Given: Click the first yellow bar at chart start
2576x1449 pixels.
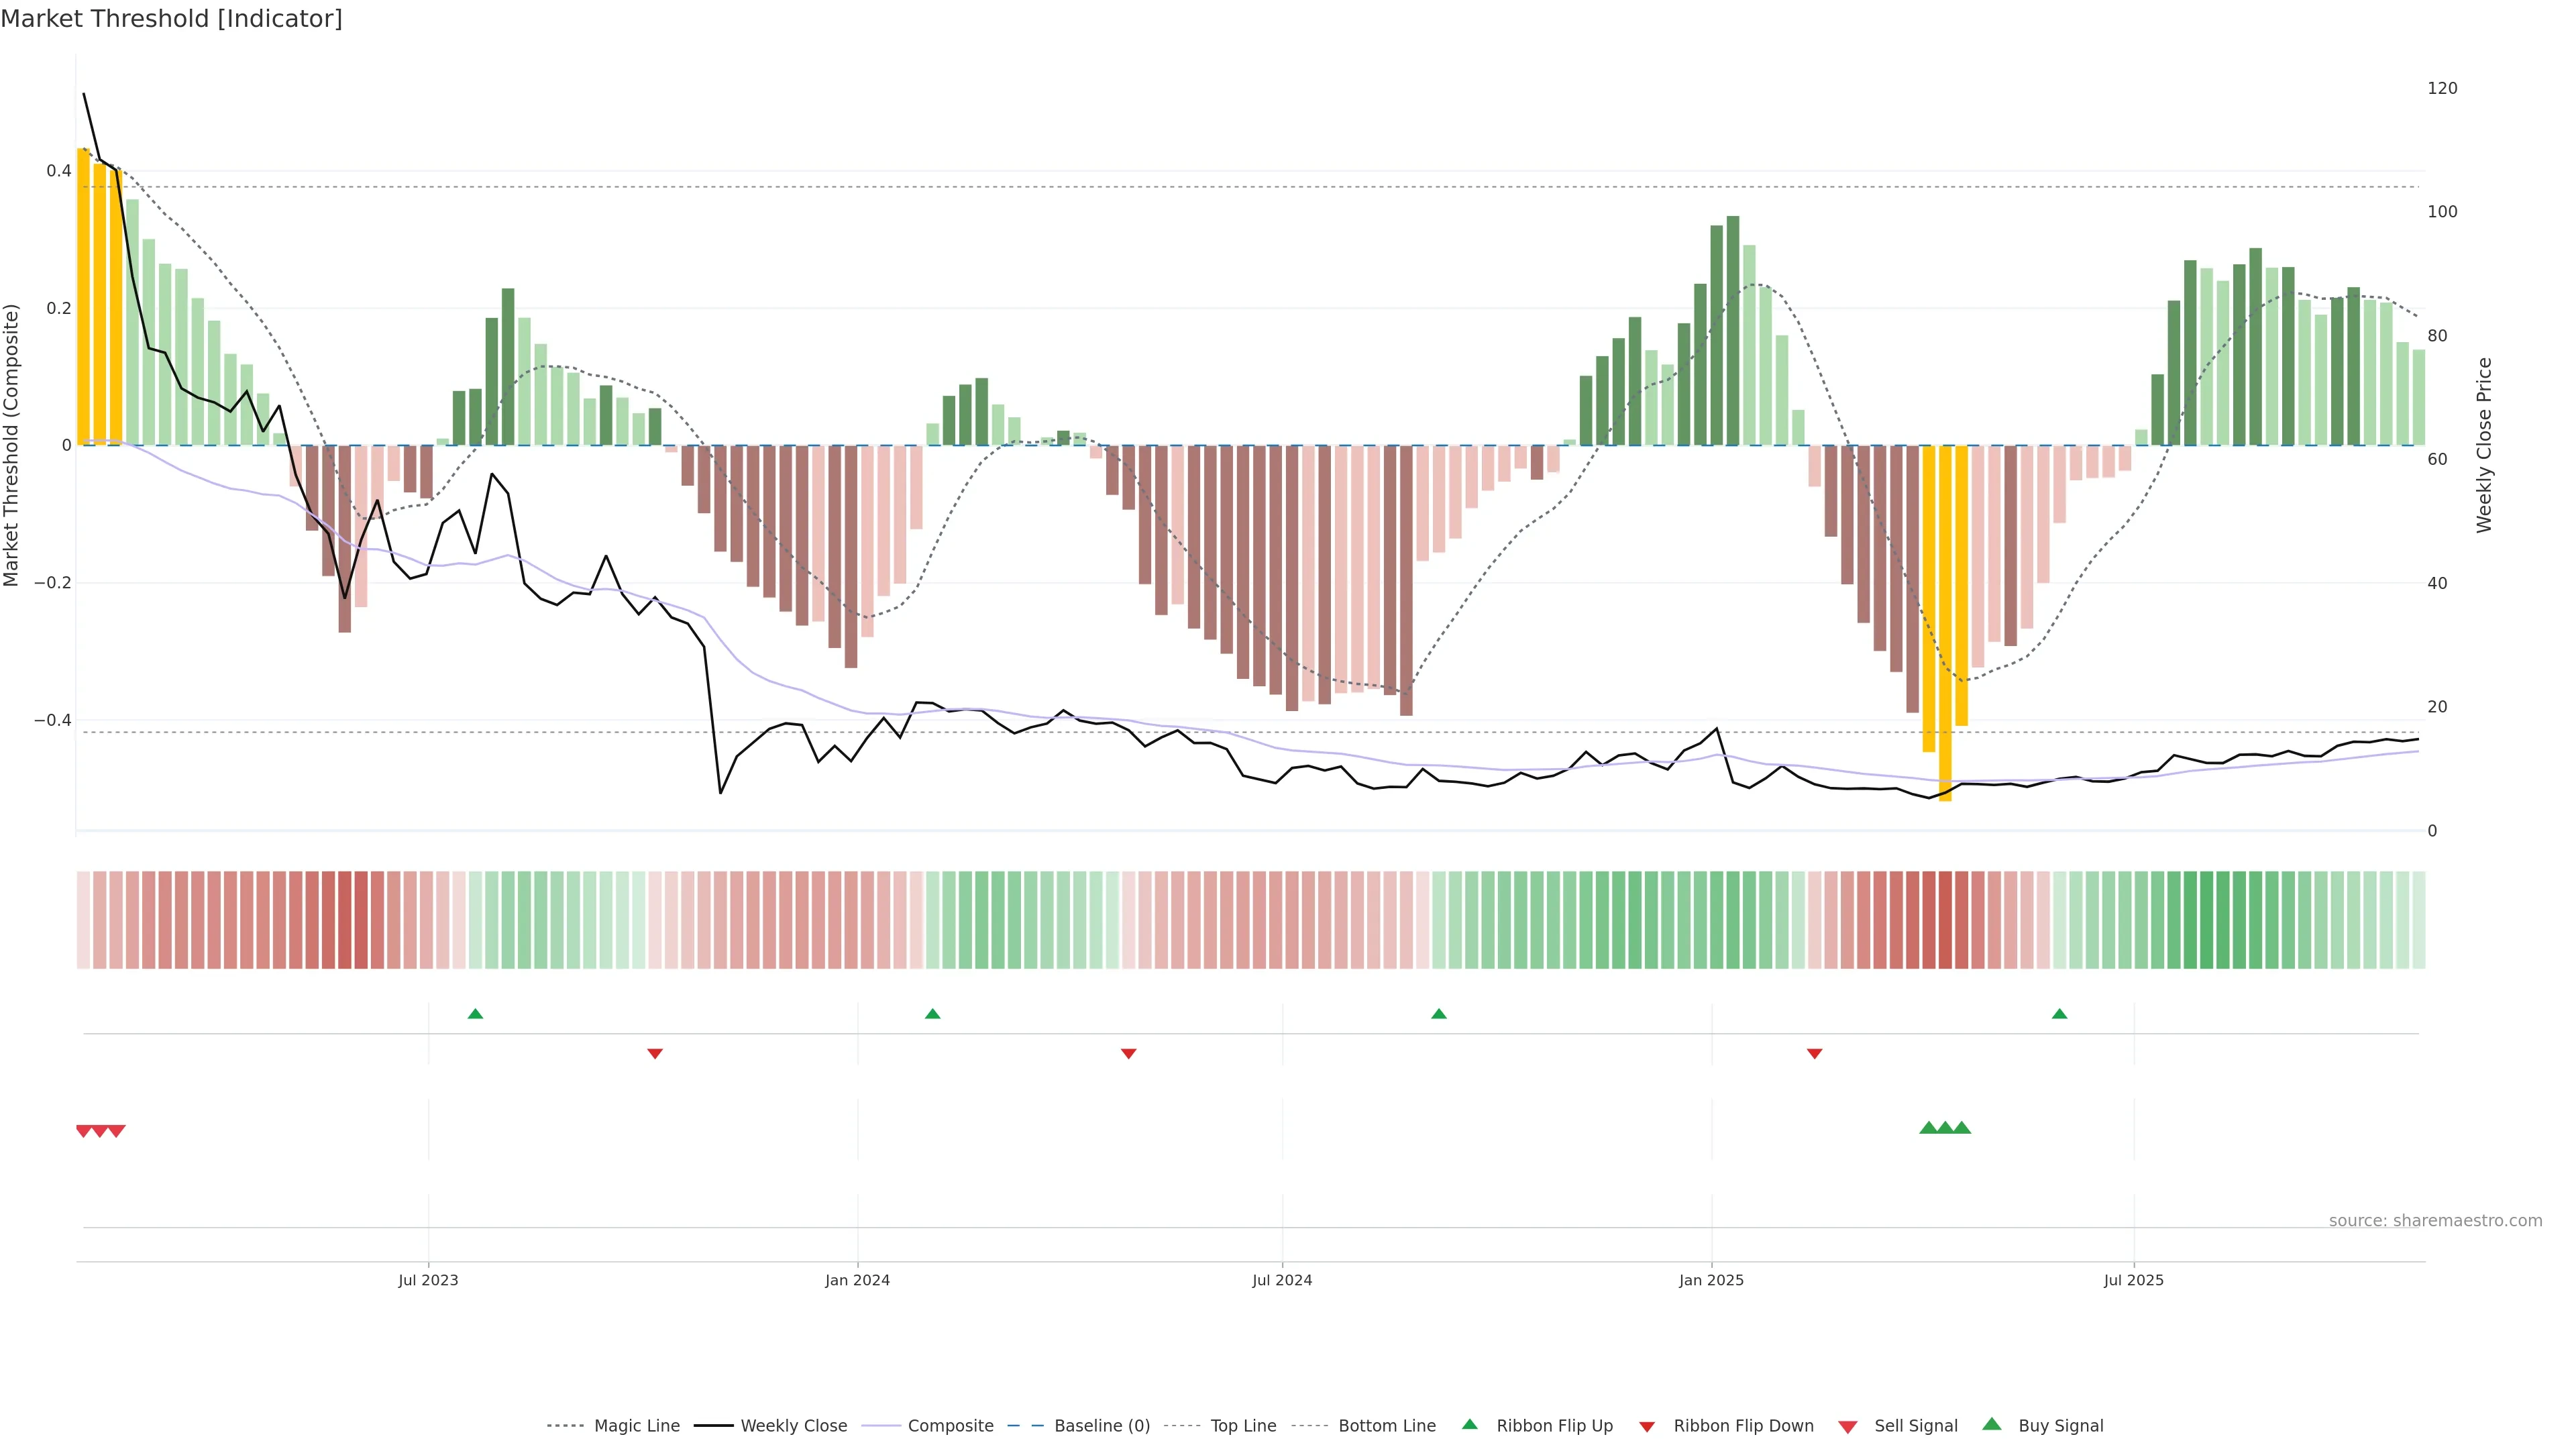Looking at the screenshot, I should click(83, 300).
